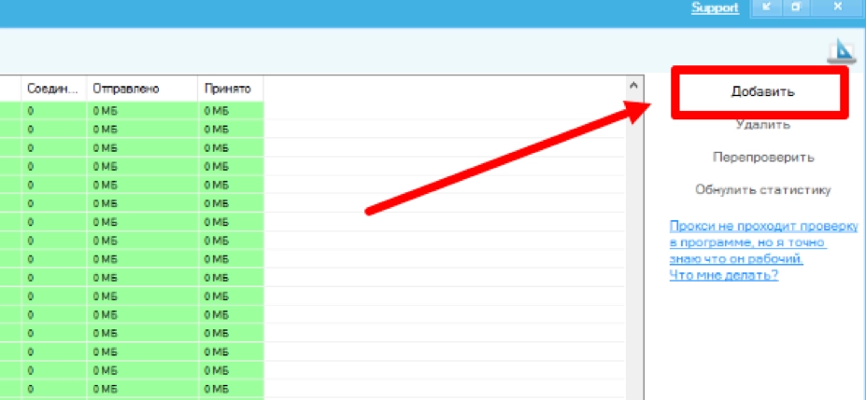Viewport: 866px width, 400px height.
Task: Click the Добавить button
Action: [x=762, y=92]
